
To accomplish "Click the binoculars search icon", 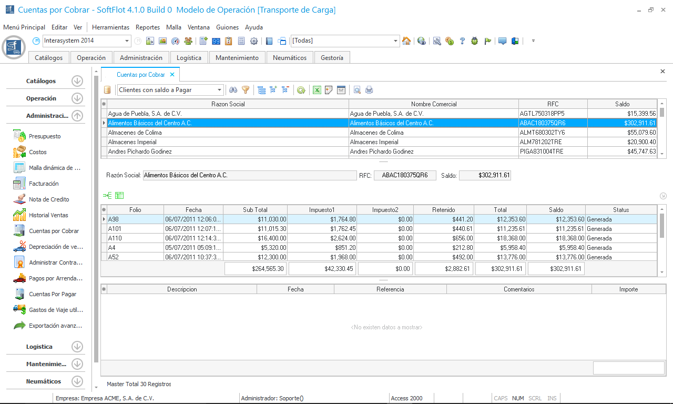I will coord(233,90).
